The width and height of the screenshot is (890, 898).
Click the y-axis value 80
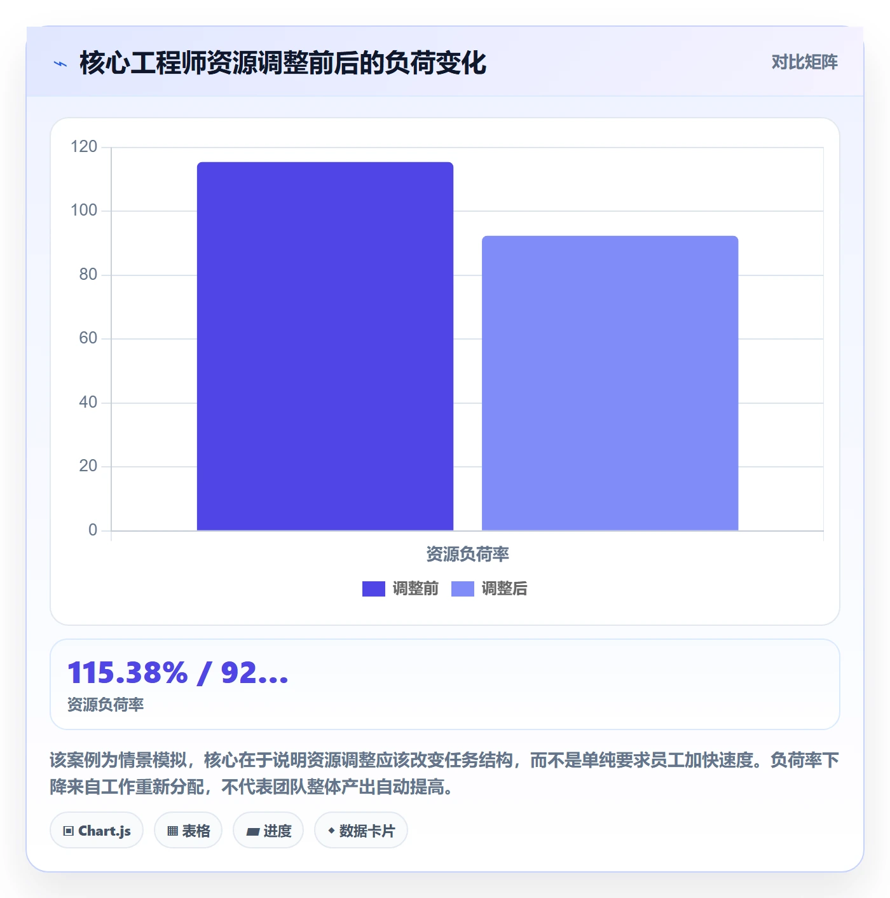coord(88,275)
